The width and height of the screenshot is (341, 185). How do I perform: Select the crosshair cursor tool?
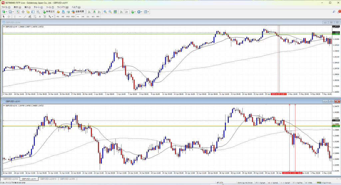(x=9, y=16)
